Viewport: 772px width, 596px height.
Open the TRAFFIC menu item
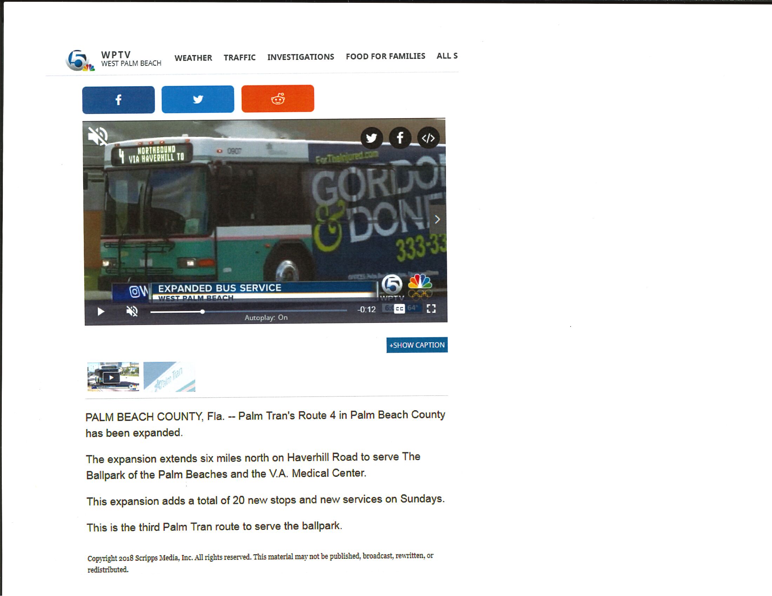coord(239,57)
